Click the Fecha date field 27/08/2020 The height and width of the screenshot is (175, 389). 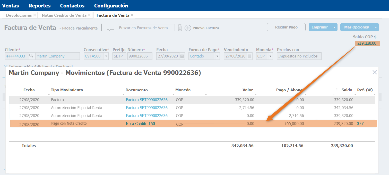[x=168, y=56]
